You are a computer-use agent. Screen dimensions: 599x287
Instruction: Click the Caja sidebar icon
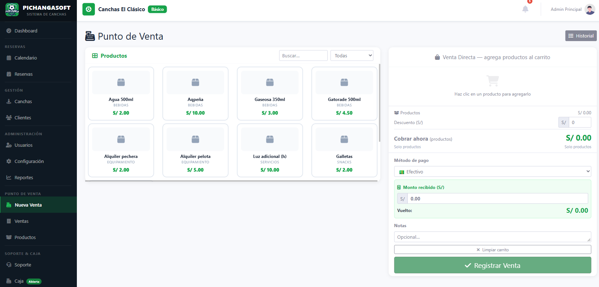9,281
